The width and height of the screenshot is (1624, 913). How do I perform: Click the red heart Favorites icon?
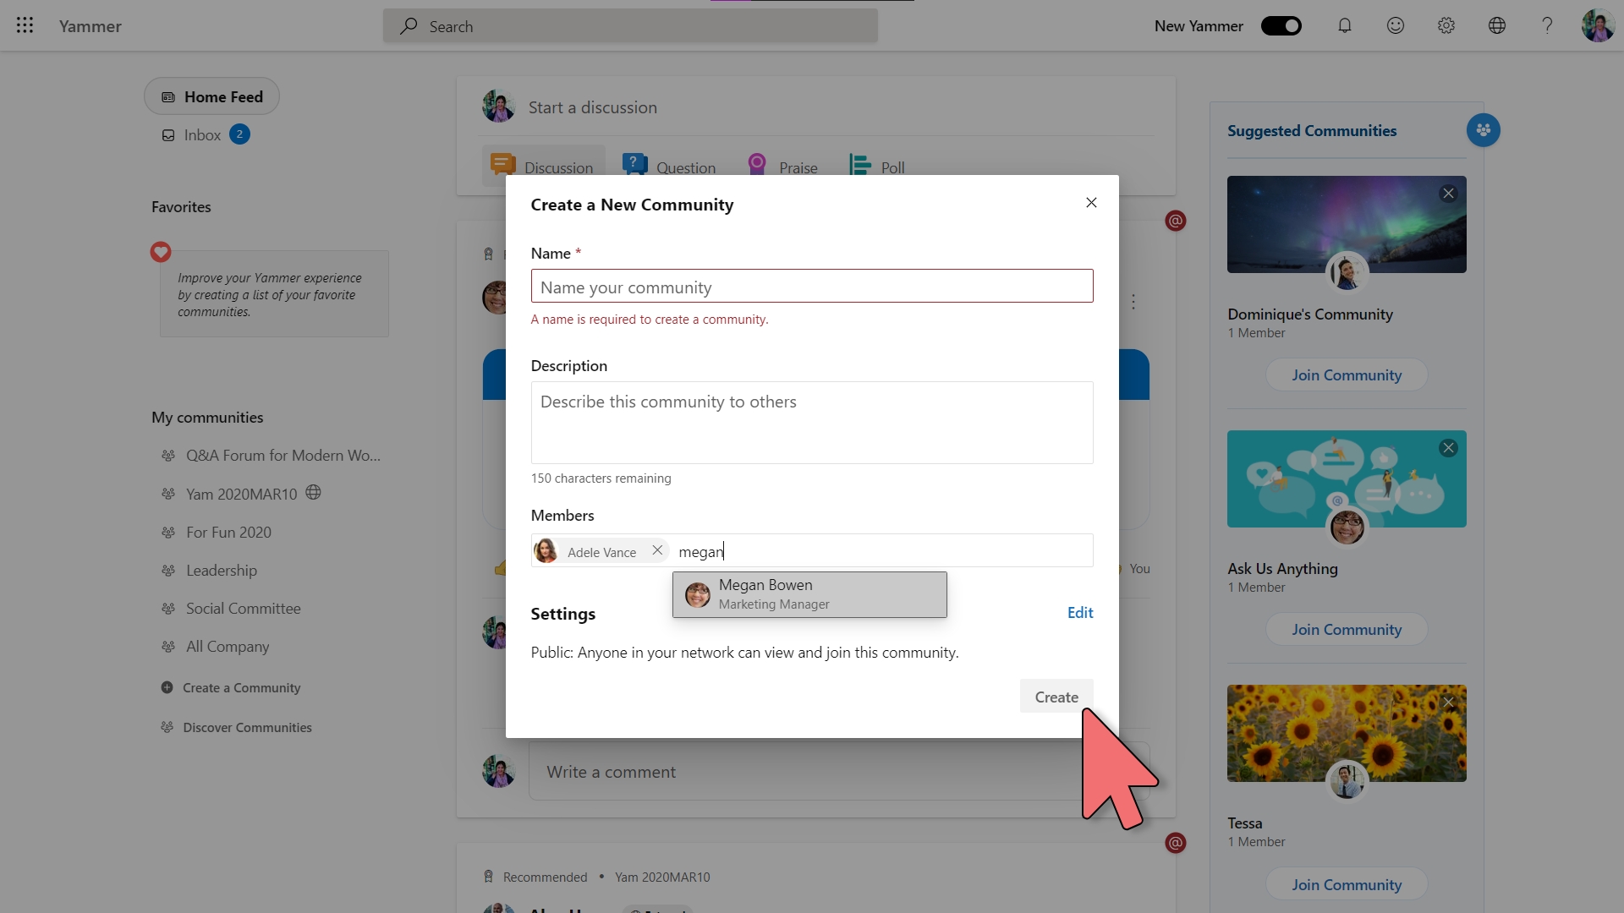coord(161,252)
